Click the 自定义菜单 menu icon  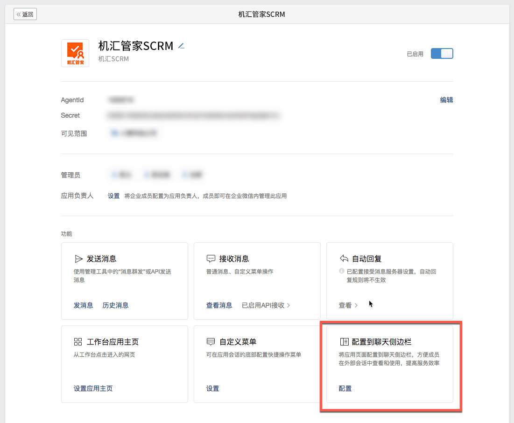coord(211,342)
